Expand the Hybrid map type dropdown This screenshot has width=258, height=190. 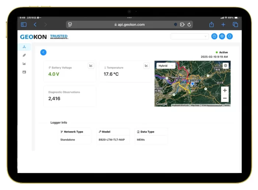click(x=165, y=66)
